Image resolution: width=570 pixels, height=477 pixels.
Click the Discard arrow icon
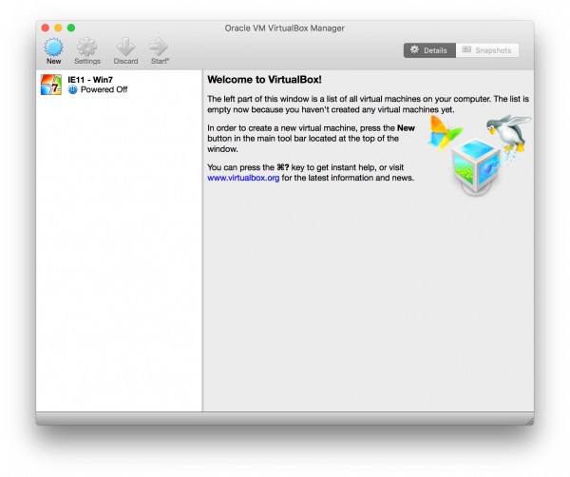[125, 48]
